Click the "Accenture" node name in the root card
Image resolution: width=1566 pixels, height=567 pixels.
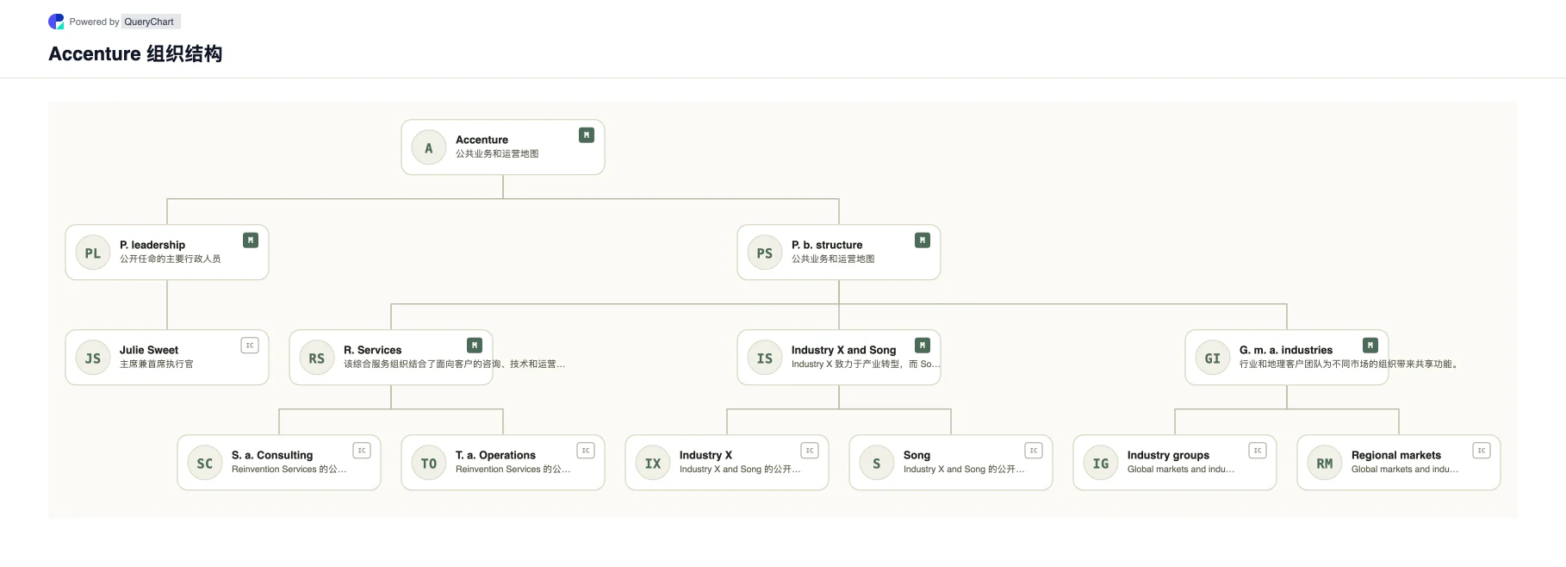point(482,140)
